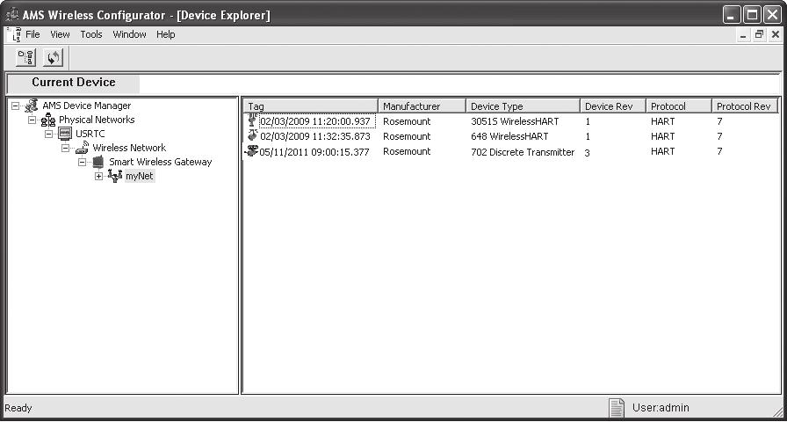
Task: Sort by the Device Type column header
Action: (x=523, y=106)
